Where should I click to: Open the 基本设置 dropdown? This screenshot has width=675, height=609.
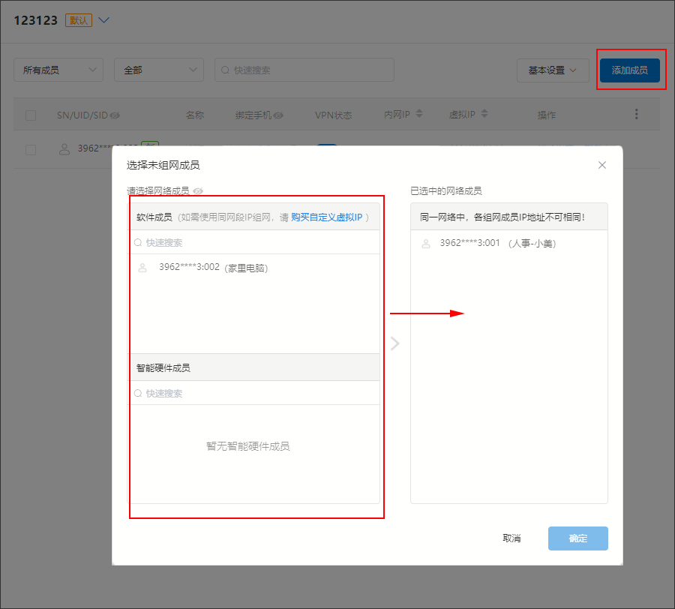click(553, 70)
